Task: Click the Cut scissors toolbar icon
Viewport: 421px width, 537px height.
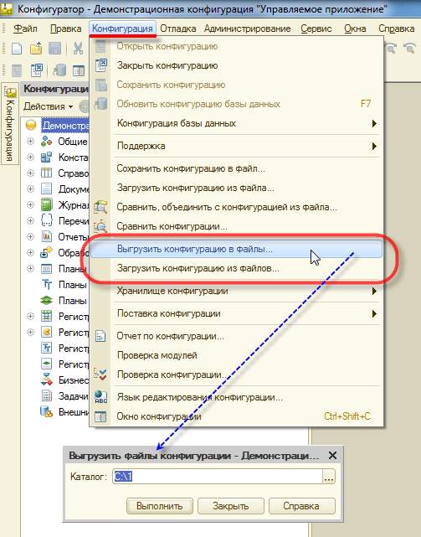Action: pos(78,49)
